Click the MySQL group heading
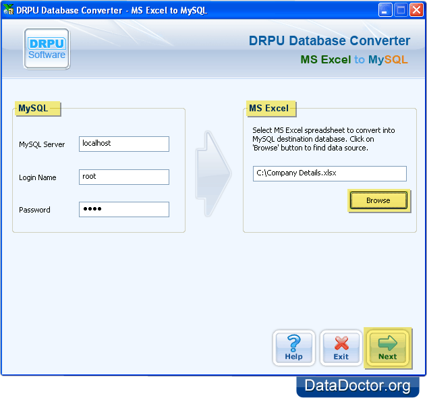This screenshot has width=427, height=398. tap(33, 108)
